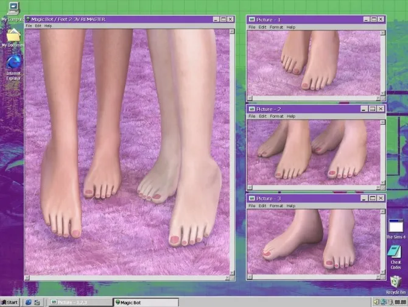Viewport: 408px width, 307px height.
Task: Open File menu in Picture - 1 window
Action: point(252,27)
